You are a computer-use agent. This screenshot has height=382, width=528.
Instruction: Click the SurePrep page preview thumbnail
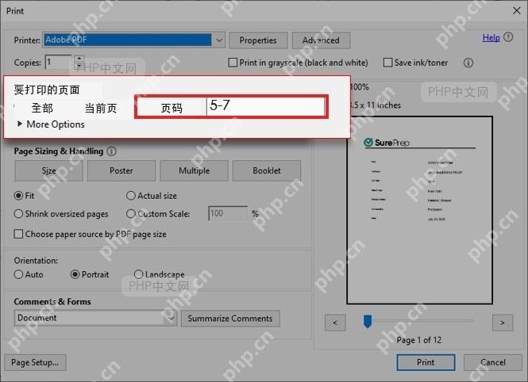(x=419, y=210)
